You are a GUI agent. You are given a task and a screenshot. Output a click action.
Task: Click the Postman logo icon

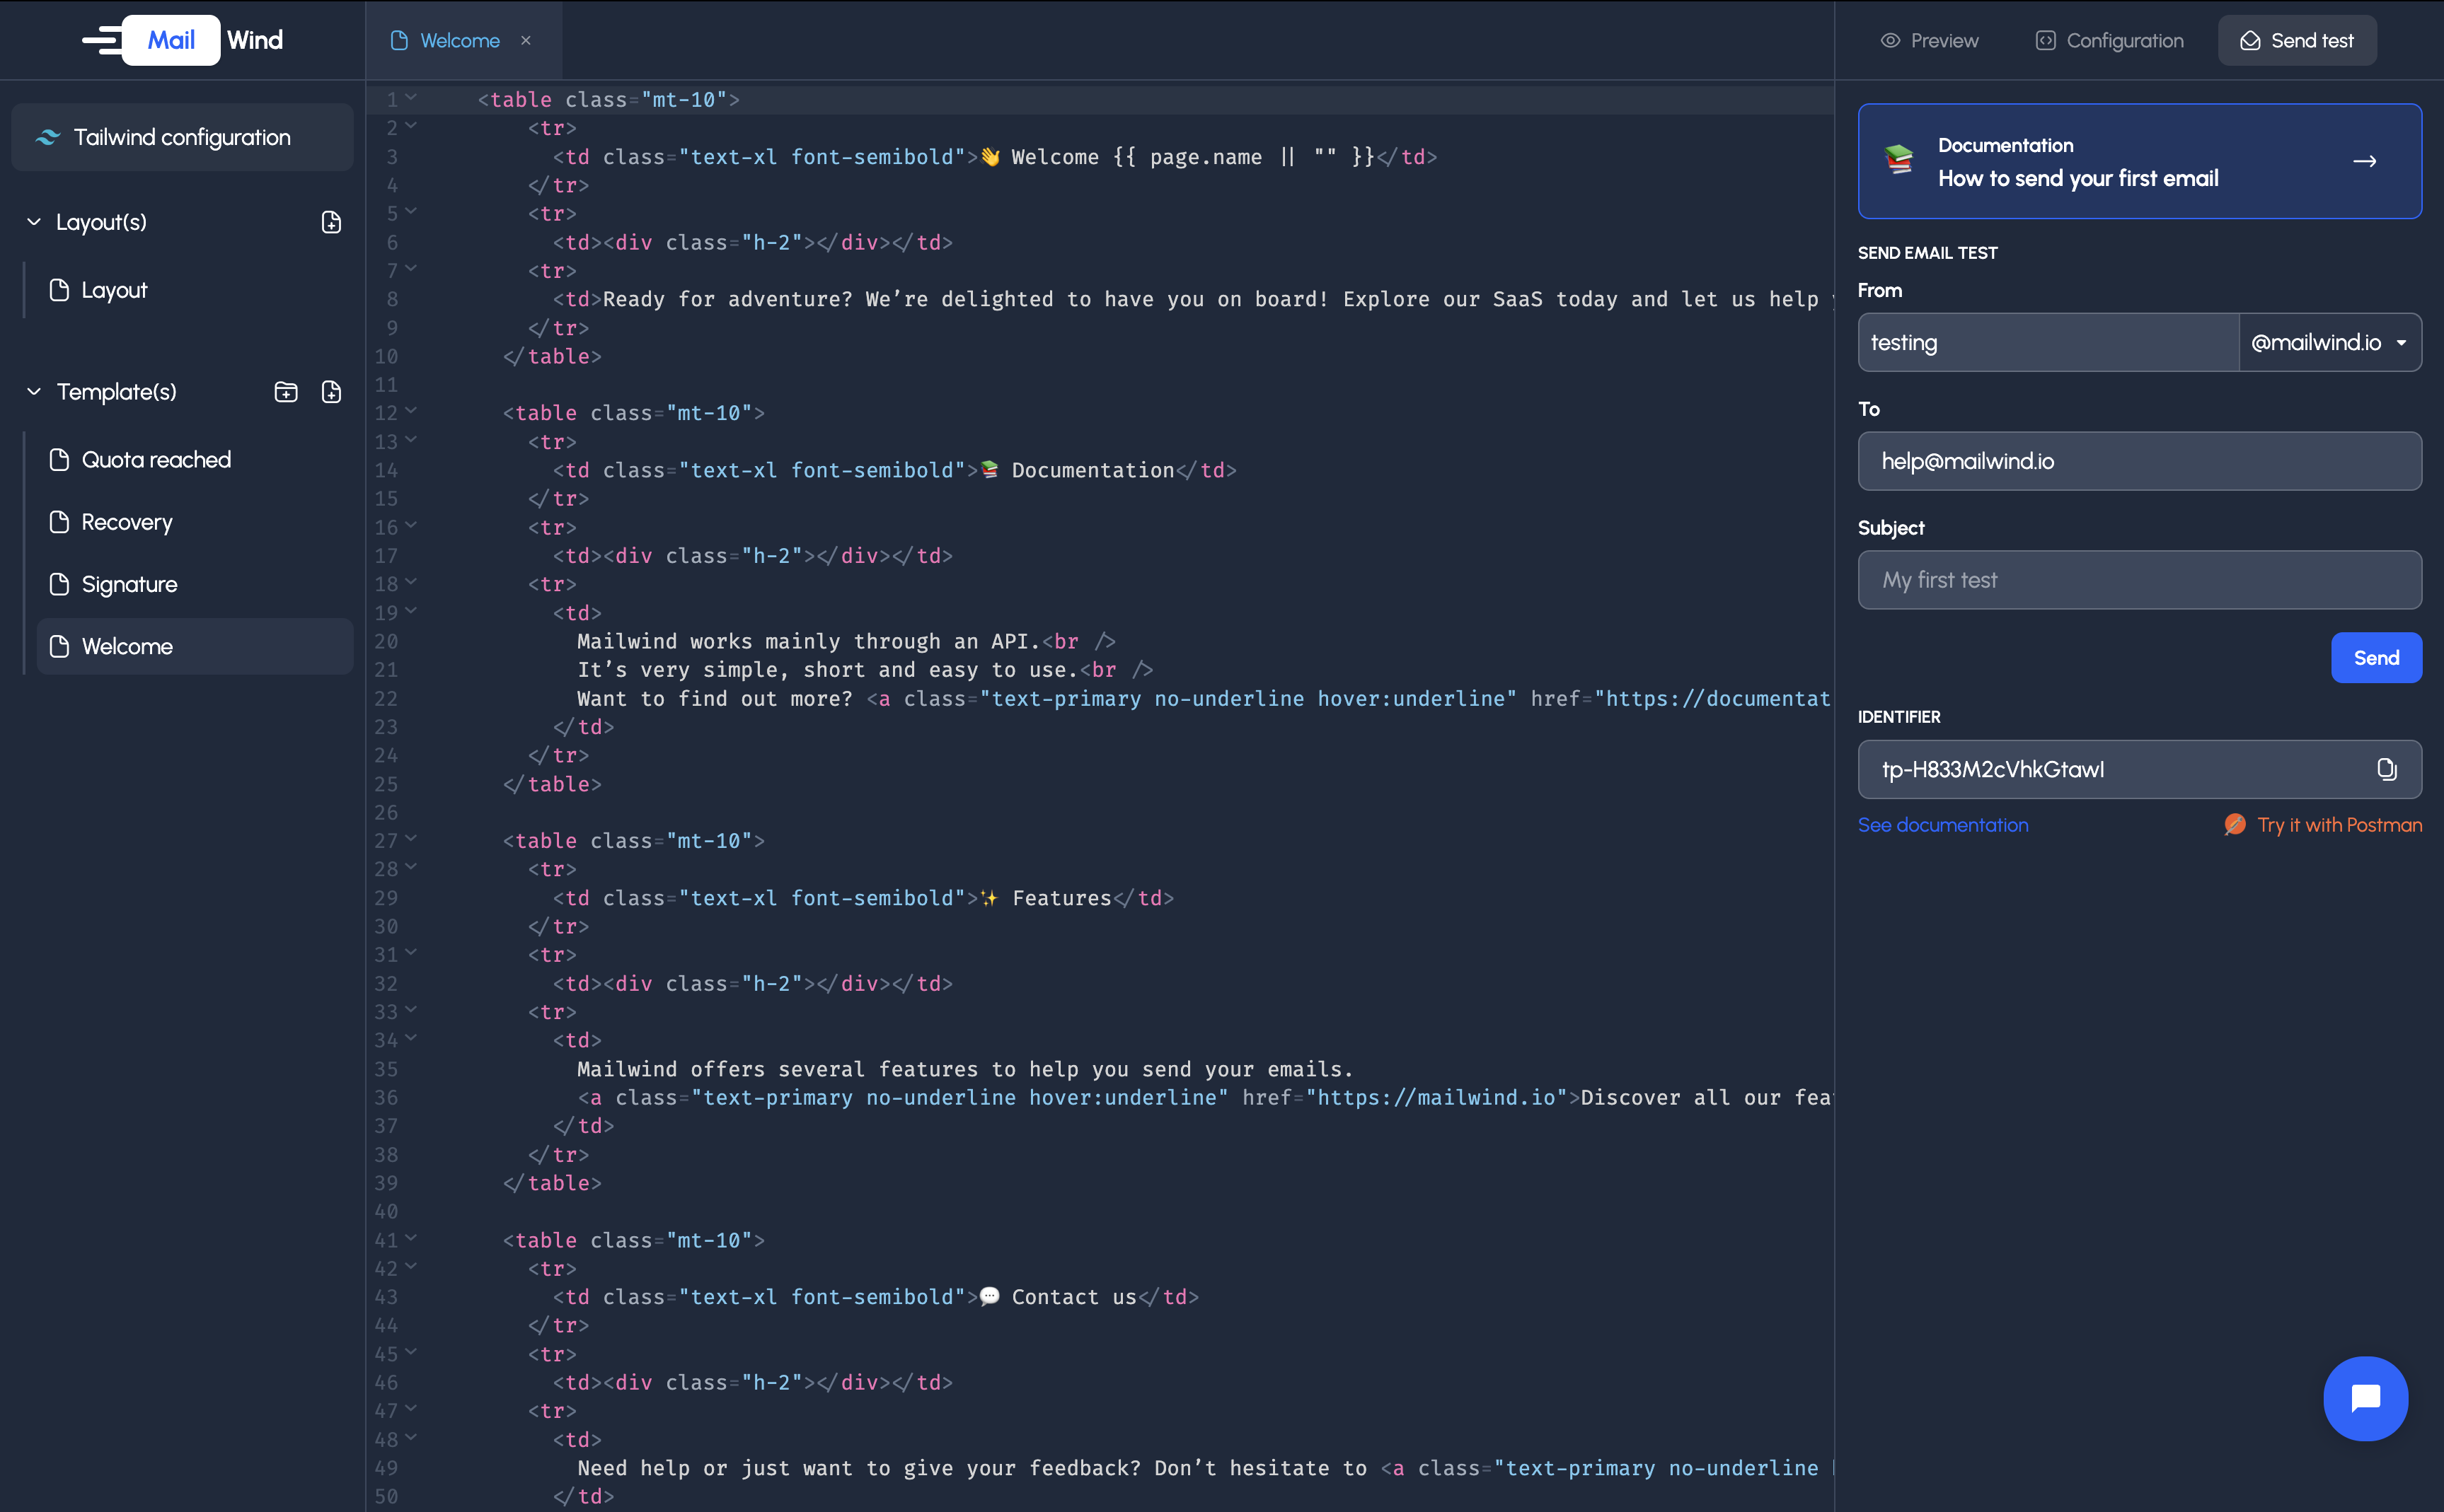point(2234,824)
